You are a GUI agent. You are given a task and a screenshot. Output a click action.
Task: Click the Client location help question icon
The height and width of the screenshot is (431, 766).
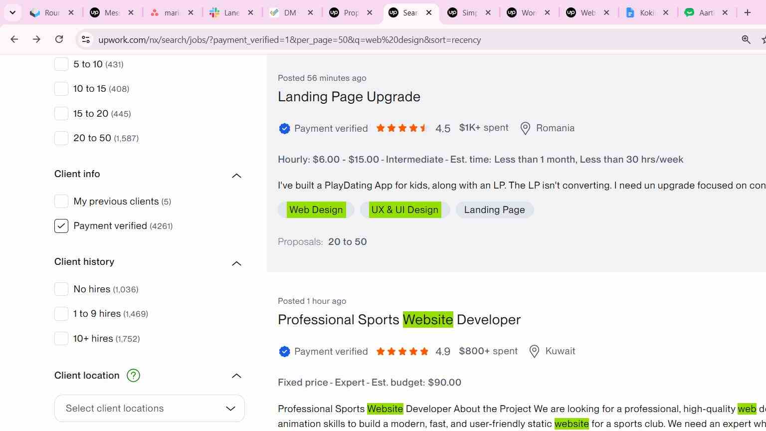pyautogui.click(x=133, y=375)
